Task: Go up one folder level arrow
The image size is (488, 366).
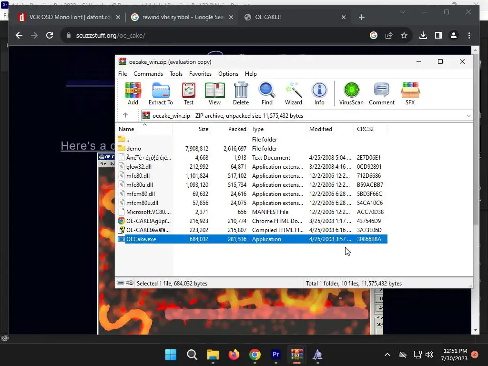Action: pyautogui.click(x=125, y=115)
